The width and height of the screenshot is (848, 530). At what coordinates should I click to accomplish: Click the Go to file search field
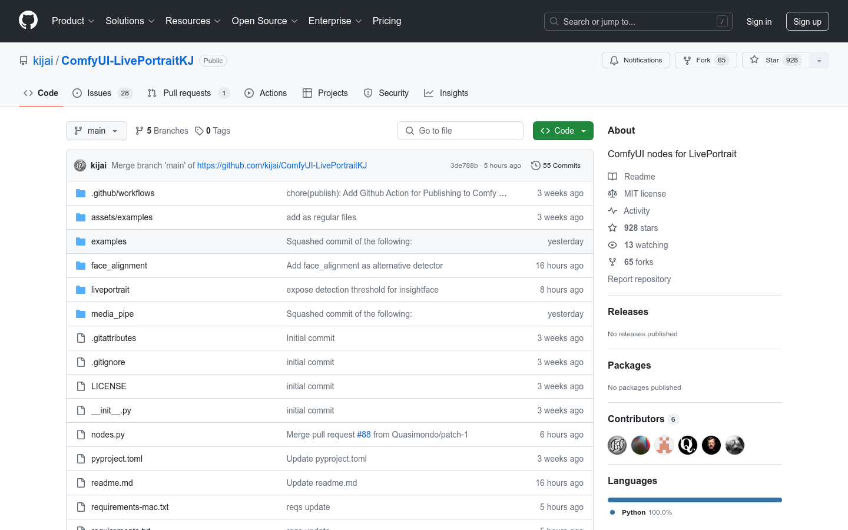point(461,131)
